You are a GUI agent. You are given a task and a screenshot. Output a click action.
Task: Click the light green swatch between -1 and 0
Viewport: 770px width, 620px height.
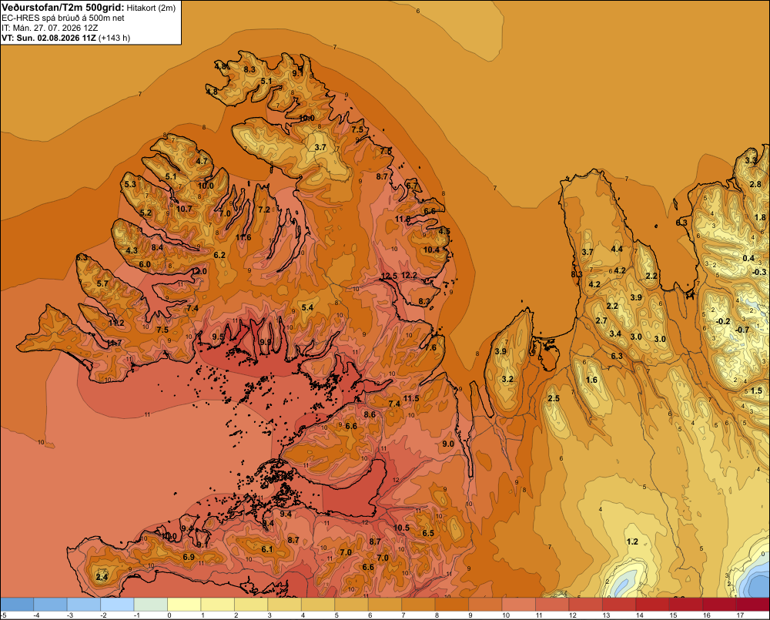click(151, 605)
